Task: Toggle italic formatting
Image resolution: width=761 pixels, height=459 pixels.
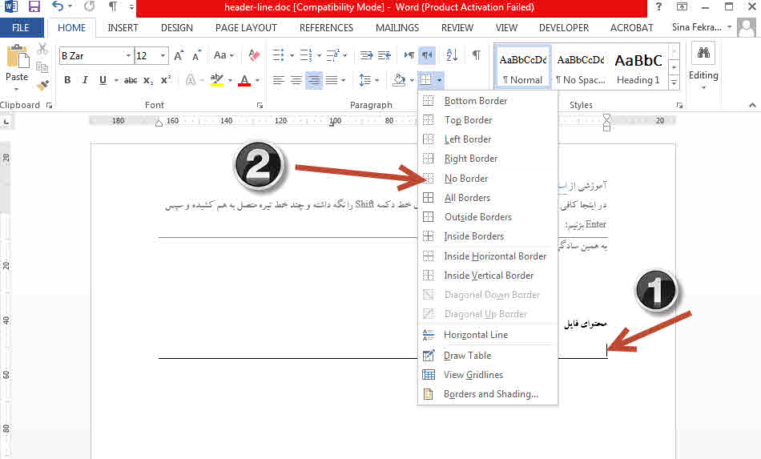Action: tap(85, 80)
